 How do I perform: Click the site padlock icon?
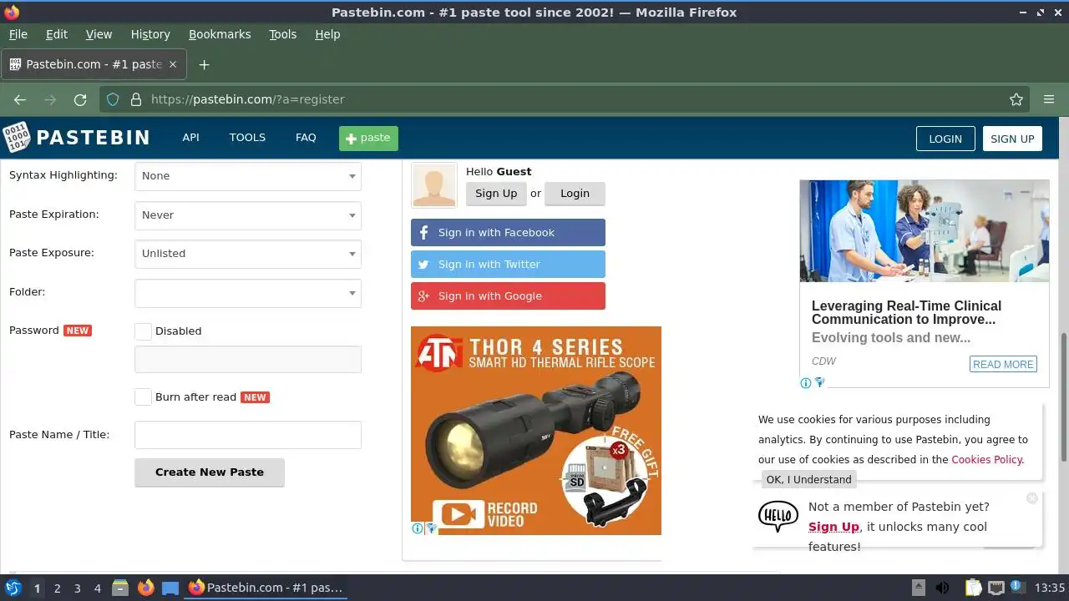pyautogui.click(x=136, y=99)
